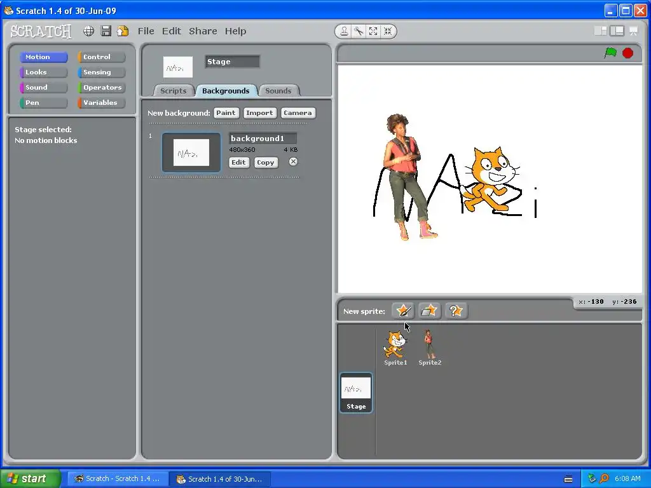Select the Sound block category
This screenshot has width=651, height=488.
click(44, 88)
